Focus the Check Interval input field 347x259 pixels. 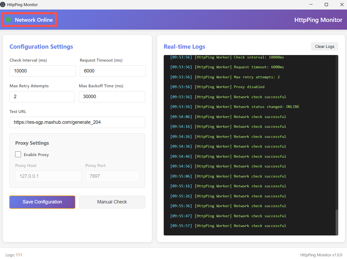click(43, 71)
